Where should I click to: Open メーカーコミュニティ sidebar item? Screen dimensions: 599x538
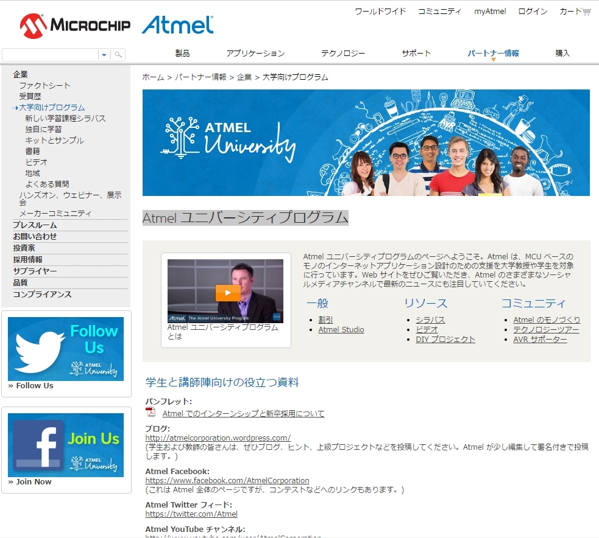(x=55, y=214)
